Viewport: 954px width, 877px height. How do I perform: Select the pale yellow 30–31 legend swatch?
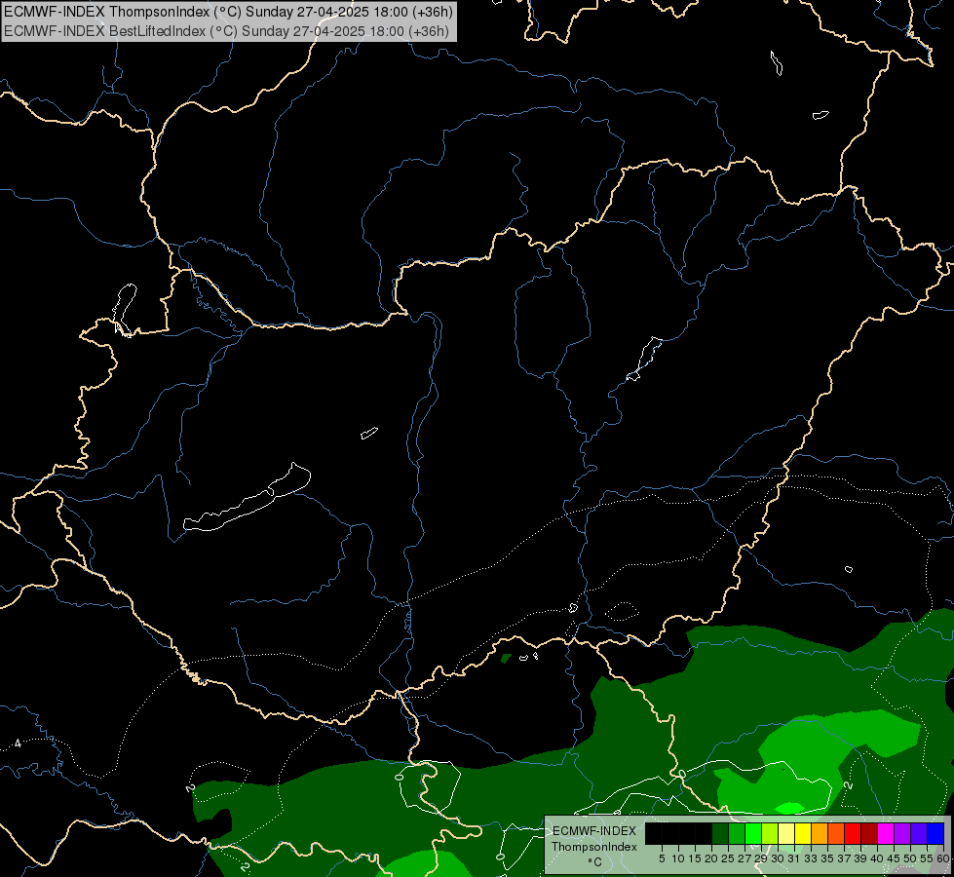pyautogui.click(x=786, y=833)
